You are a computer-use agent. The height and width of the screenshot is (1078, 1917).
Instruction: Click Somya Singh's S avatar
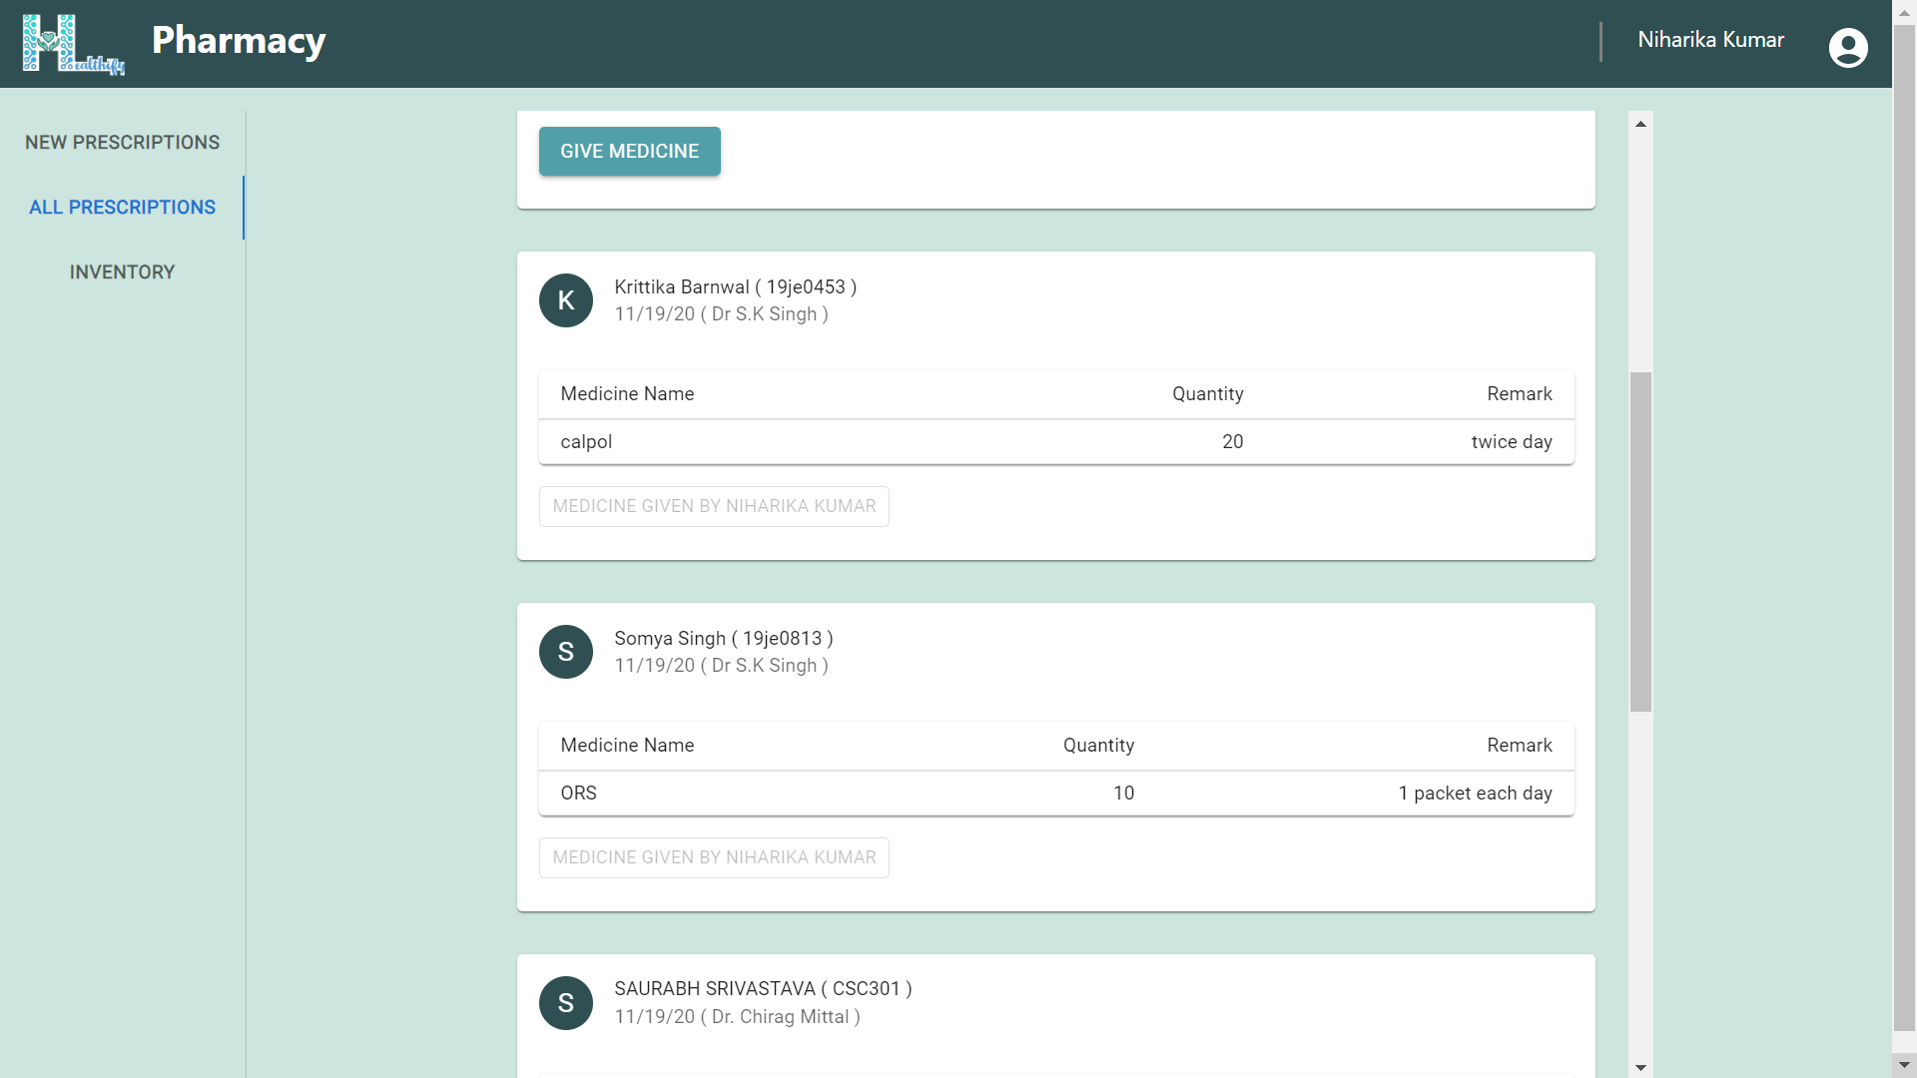[x=566, y=652]
